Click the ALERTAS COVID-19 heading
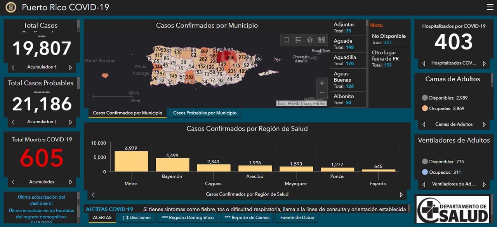This screenshot has width=497, height=227. 109,209
